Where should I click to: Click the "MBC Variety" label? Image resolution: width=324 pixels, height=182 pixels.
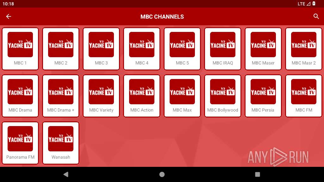point(101,110)
